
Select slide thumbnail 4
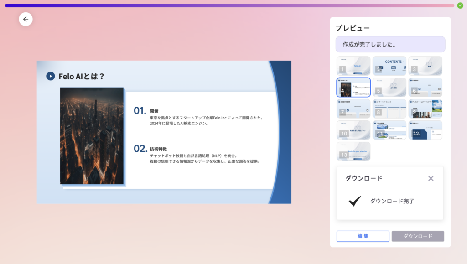(353, 87)
